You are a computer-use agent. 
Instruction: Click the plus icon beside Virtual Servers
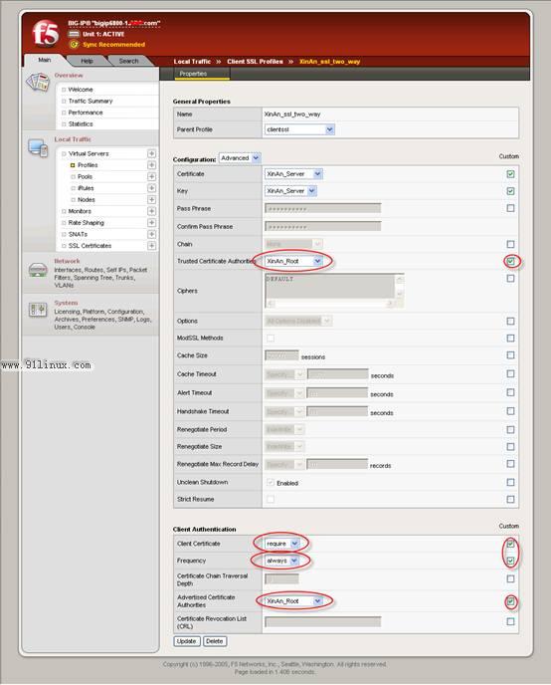[151, 153]
